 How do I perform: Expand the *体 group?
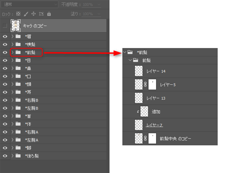click(x=13, y=124)
